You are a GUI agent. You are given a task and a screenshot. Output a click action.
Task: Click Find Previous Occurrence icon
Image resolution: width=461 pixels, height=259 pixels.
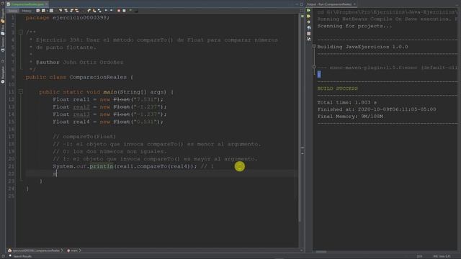coord(66,11)
